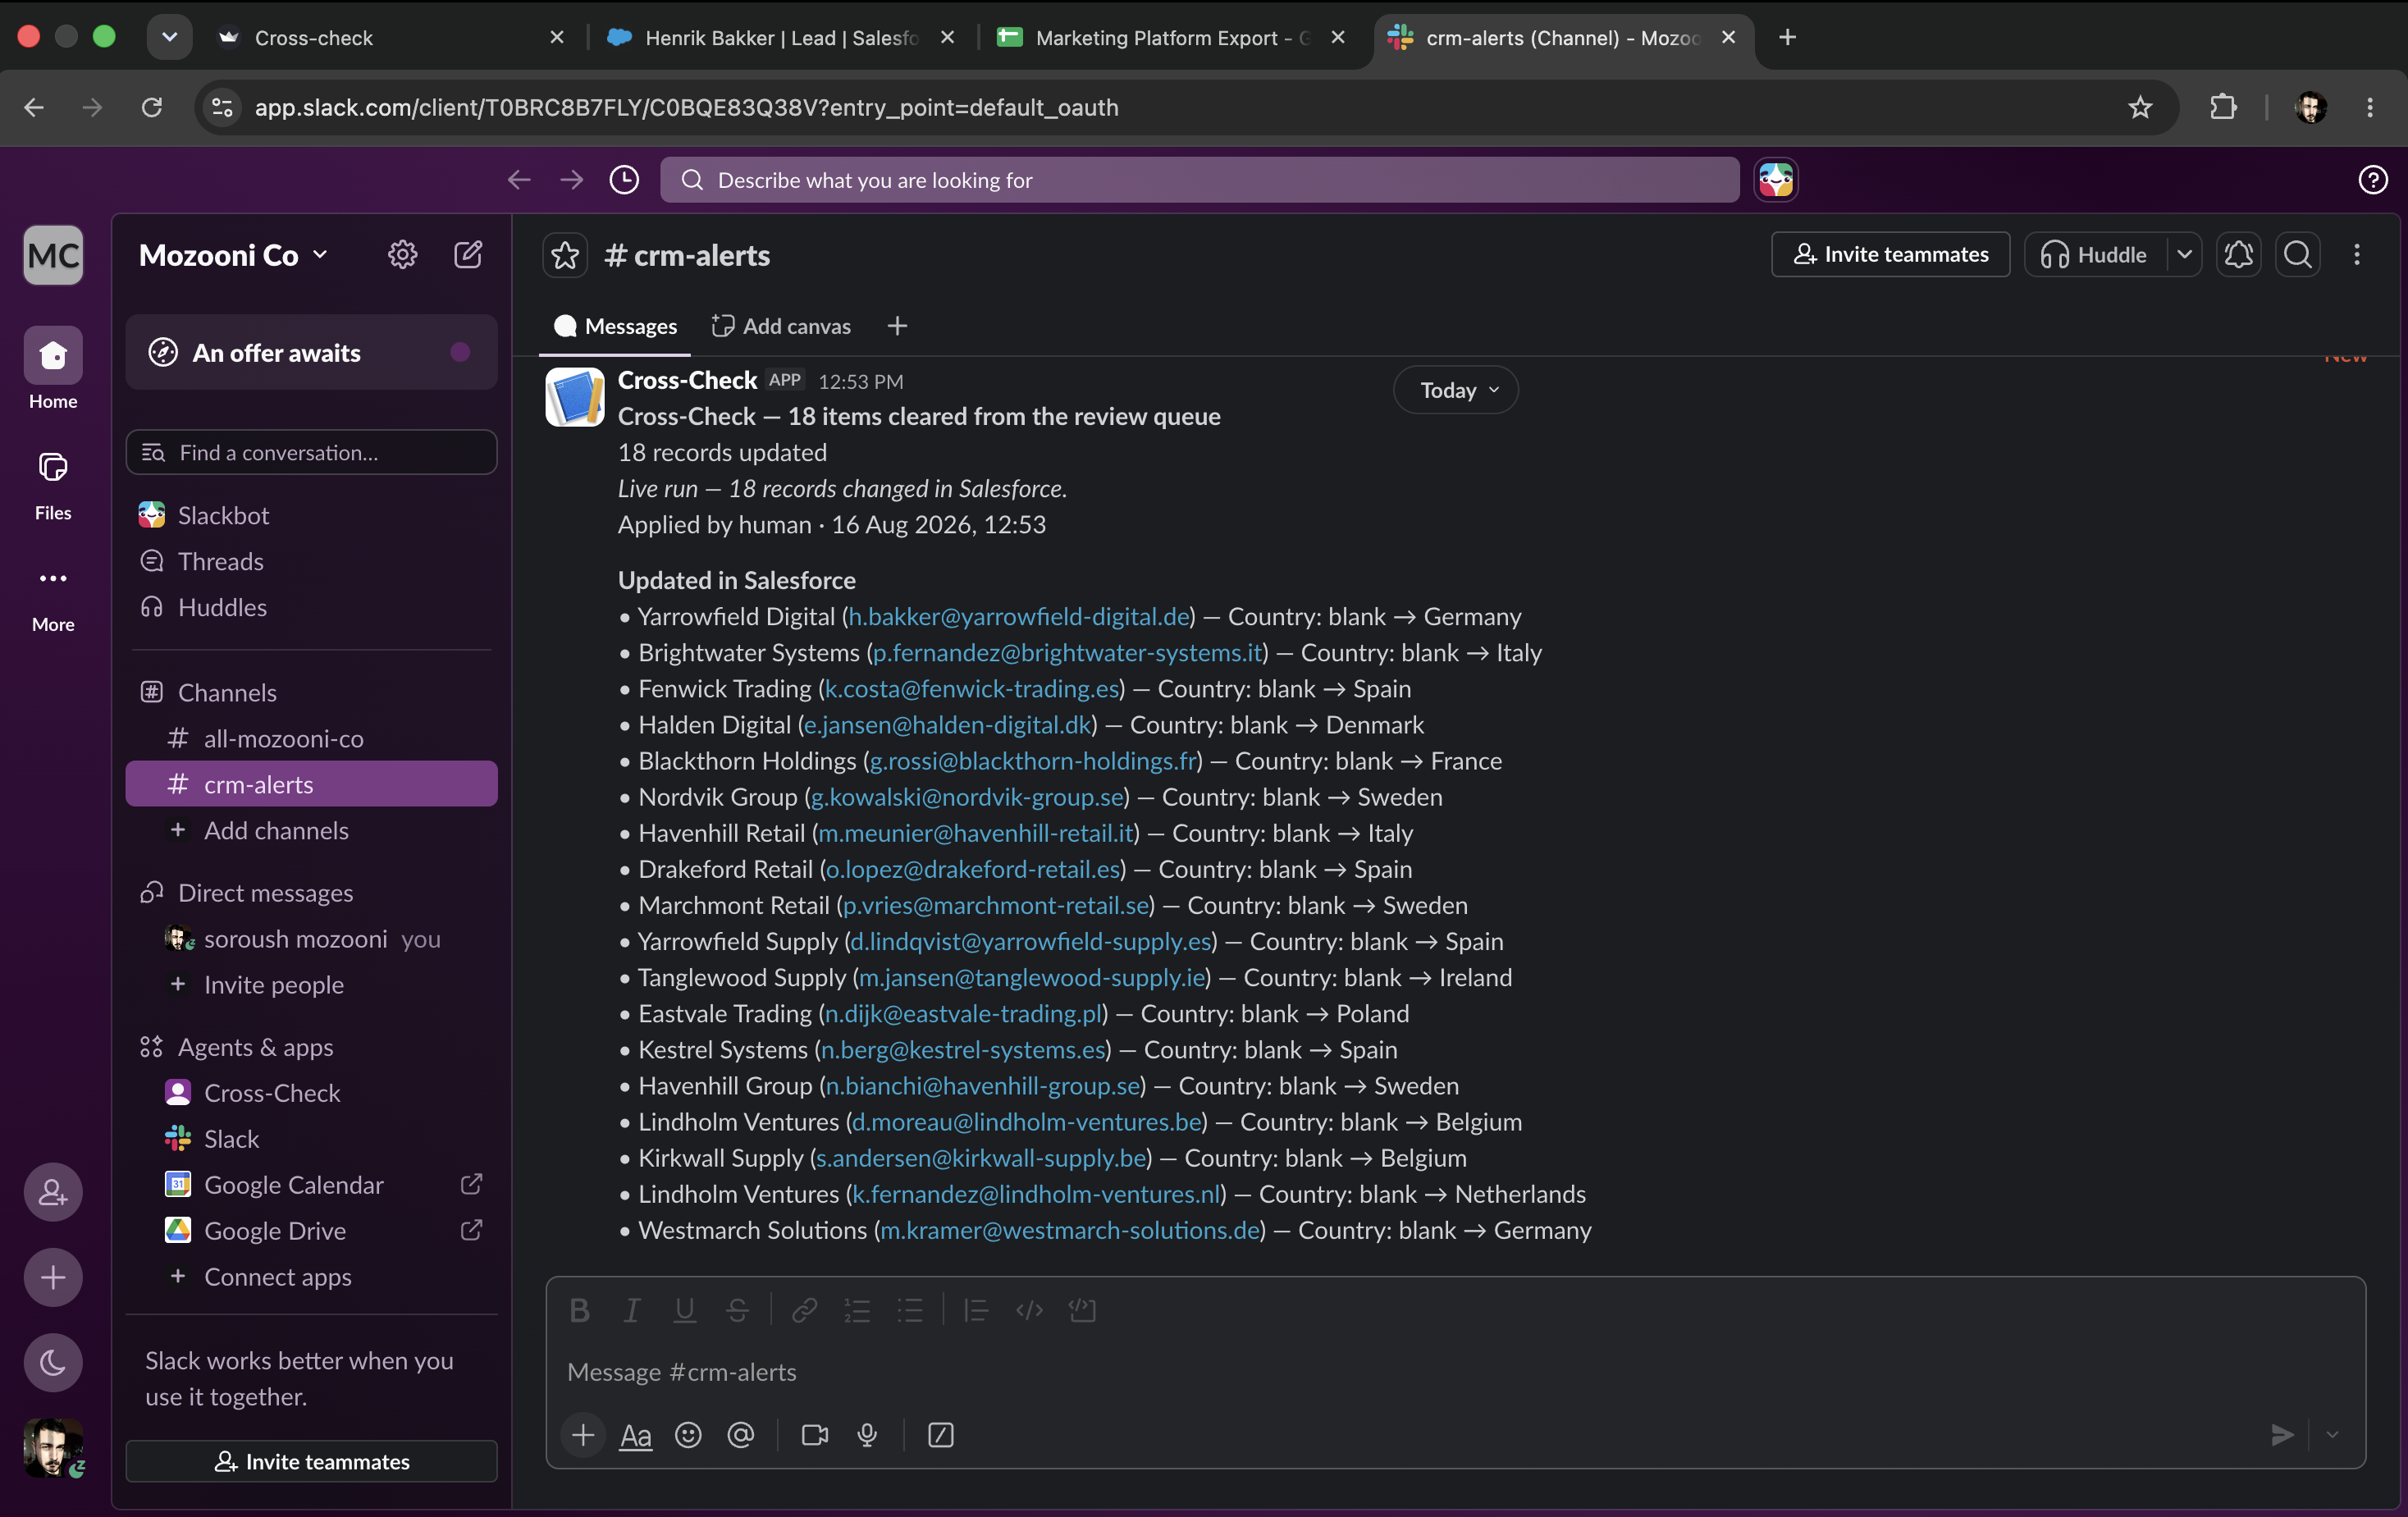
Task: Compose a new message
Action: 468,255
